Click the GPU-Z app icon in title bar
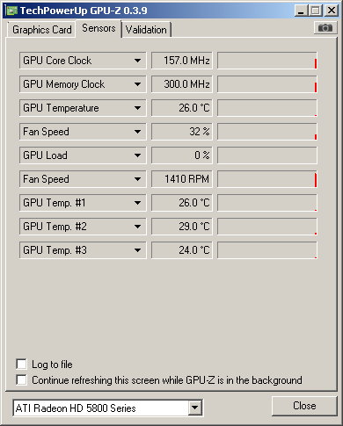Image resolution: width=343 pixels, height=426 pixels. (11, 11)
